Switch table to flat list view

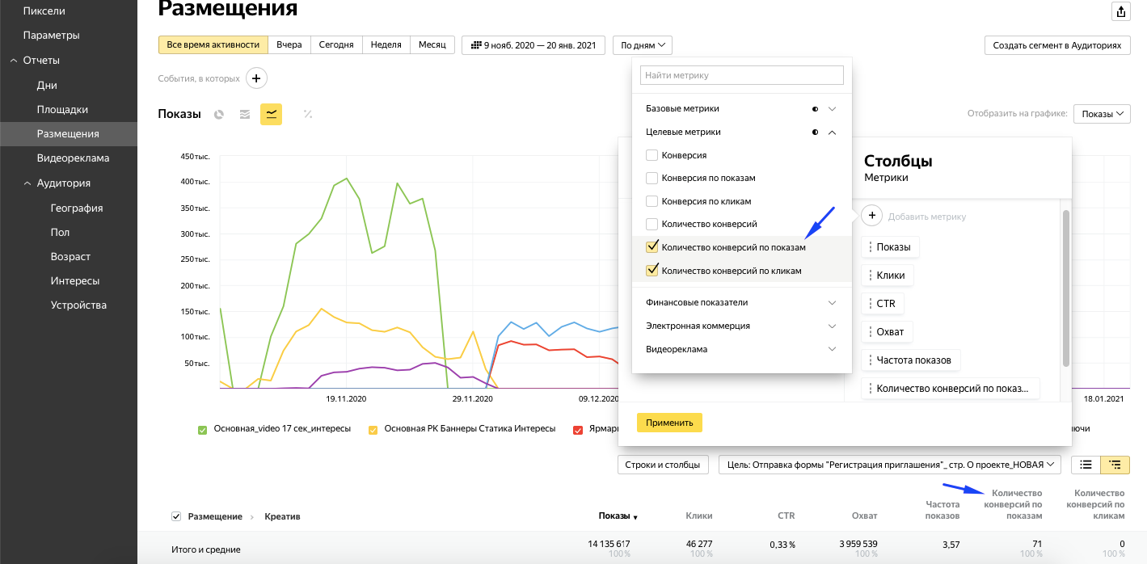[x=1086, y=465]
